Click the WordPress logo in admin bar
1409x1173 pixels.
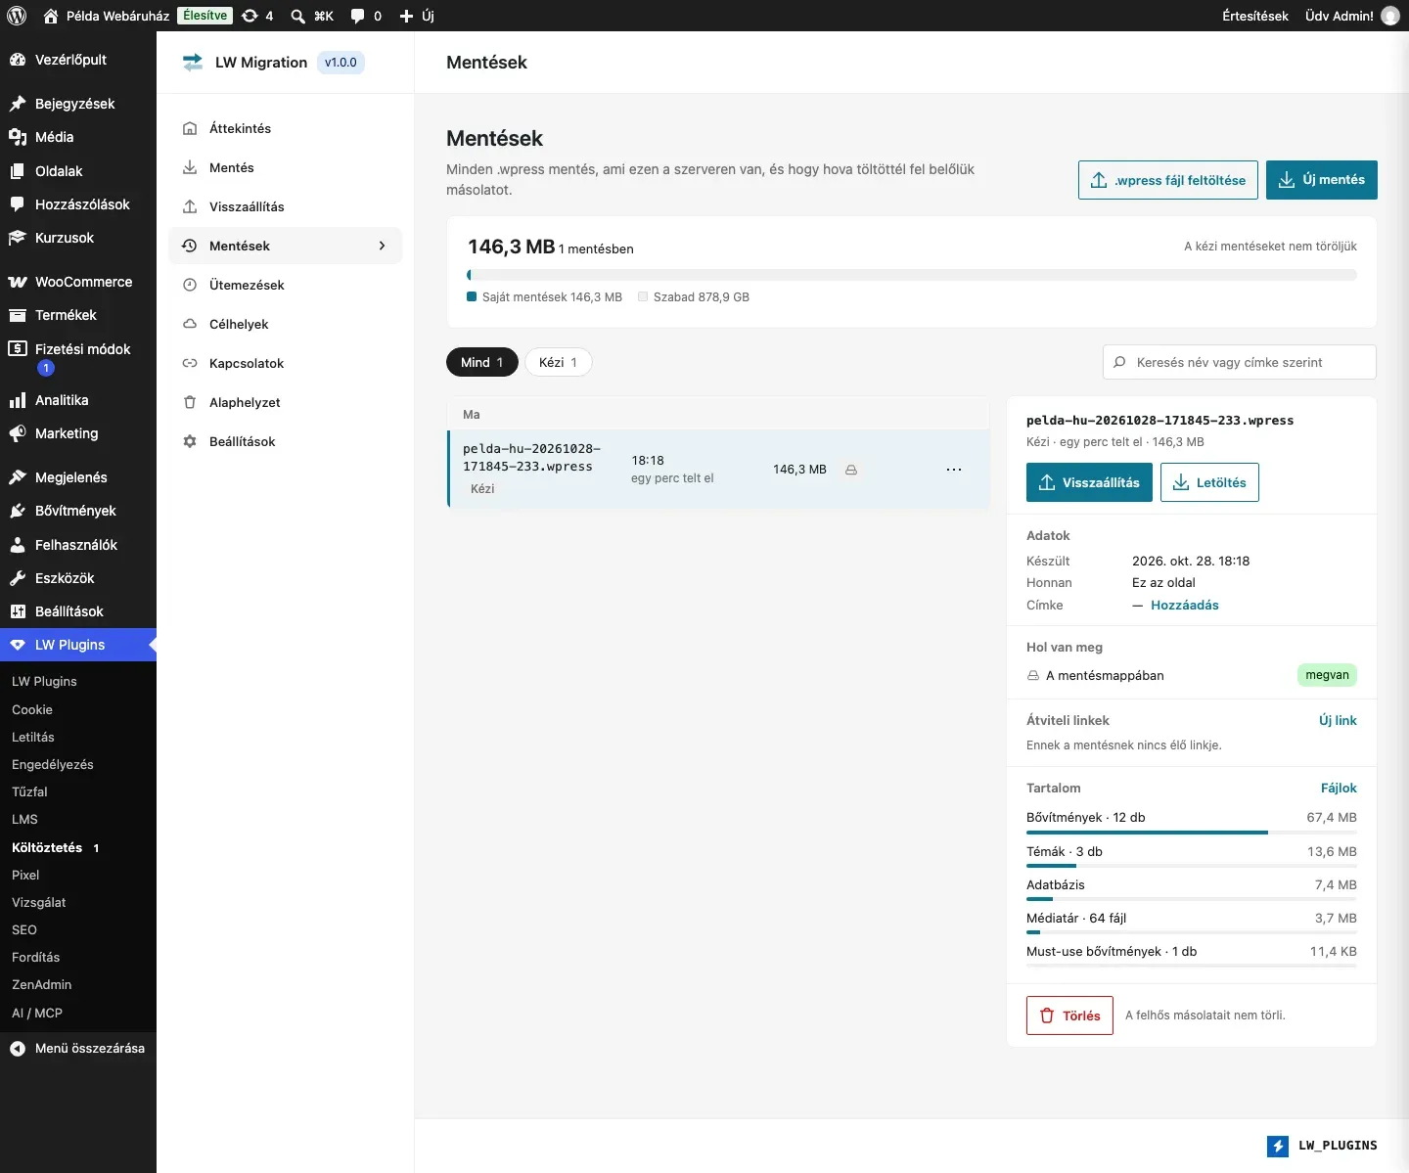point(17,16)
